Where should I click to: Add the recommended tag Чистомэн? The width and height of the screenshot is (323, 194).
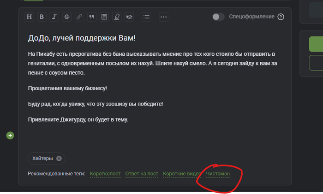[218, 174]
